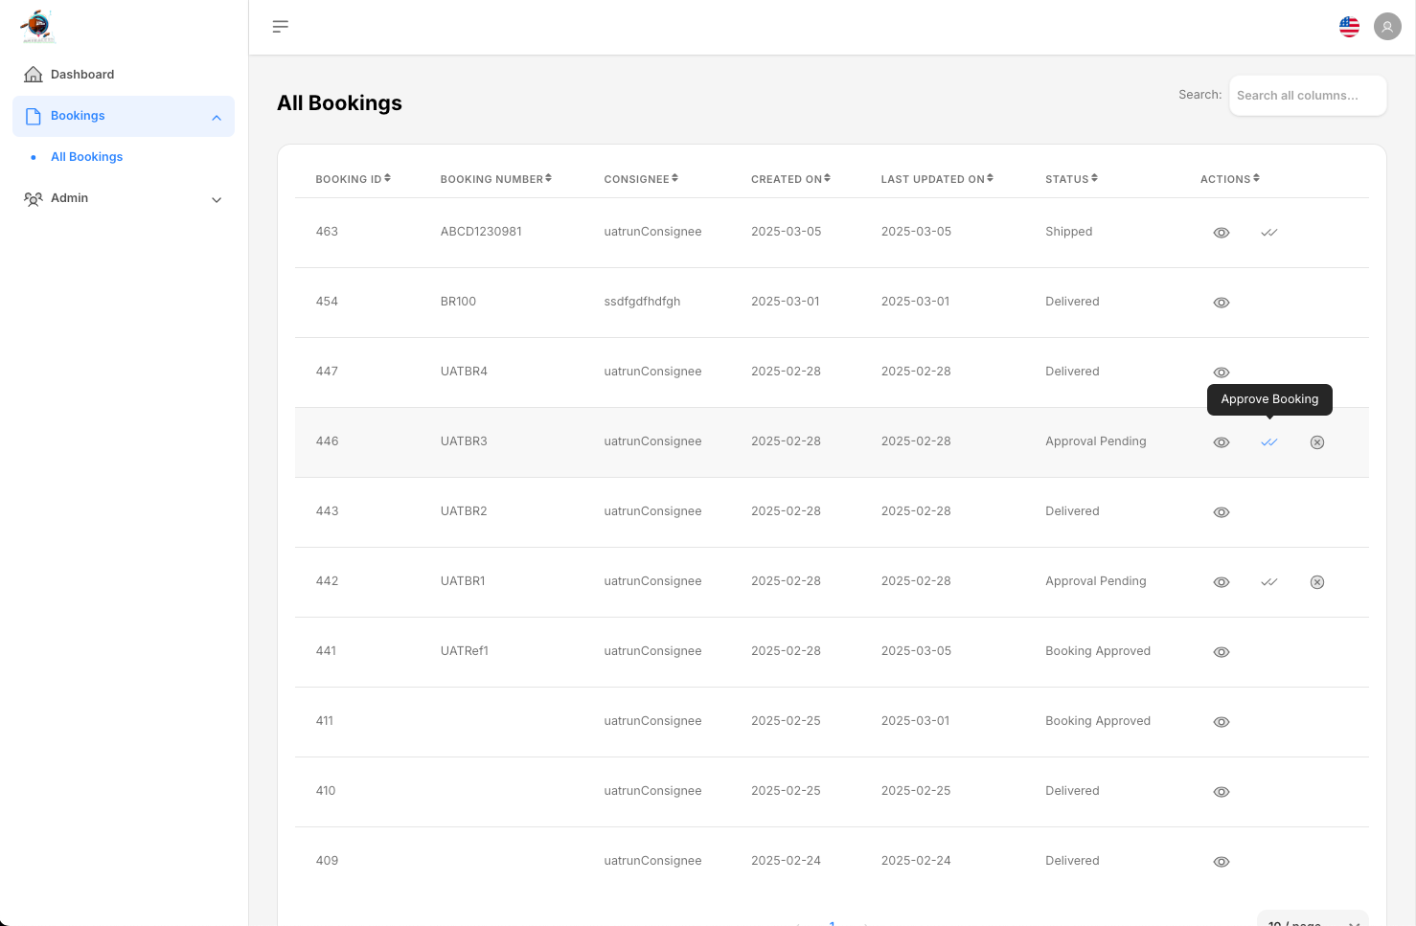Click double-check icon for booking 463
Screen dimensions: 1416x926
coord(1269,233)
